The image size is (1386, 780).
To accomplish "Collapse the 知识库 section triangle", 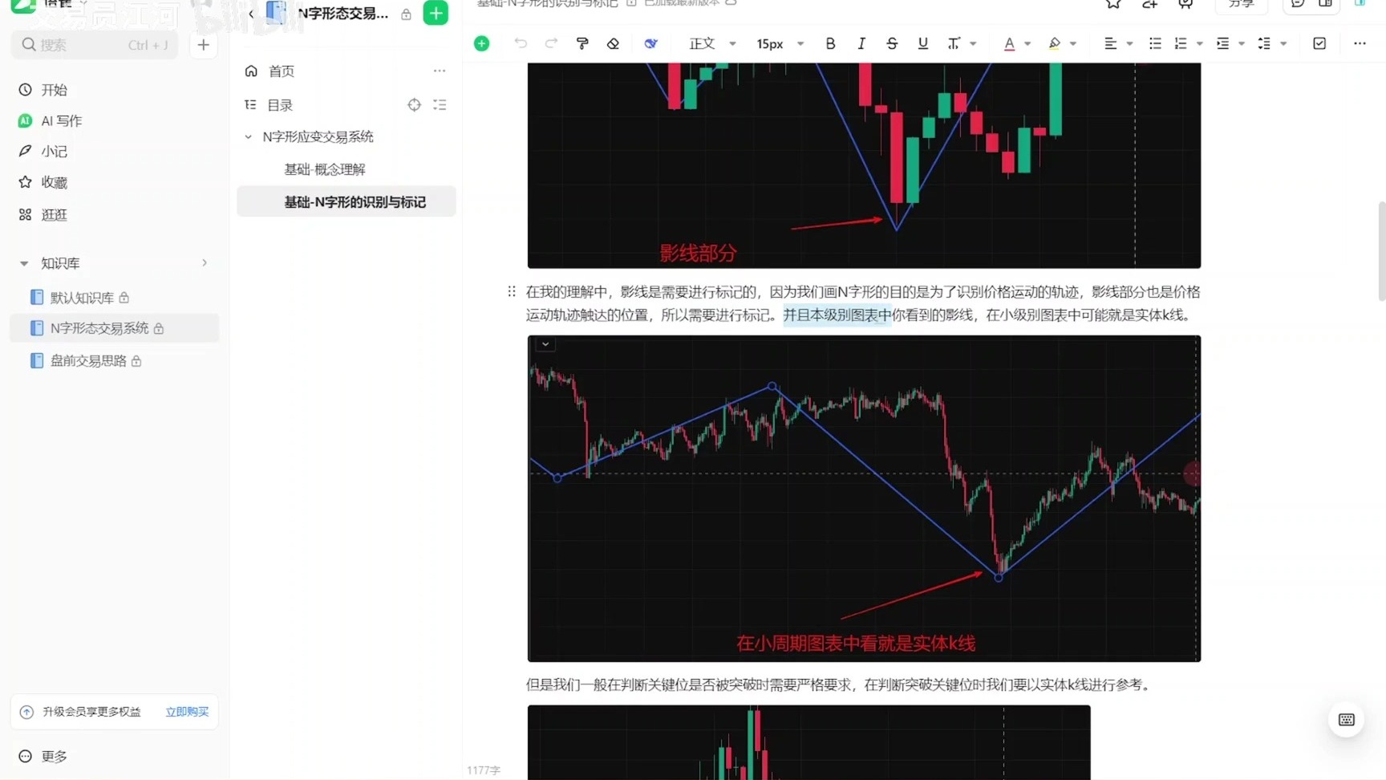I will pos(24,263).
